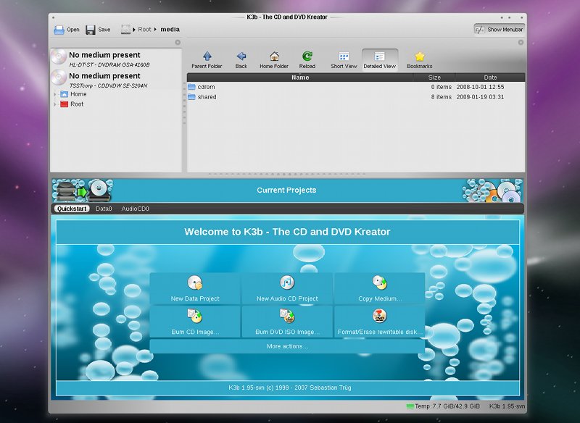Switch to the Data0 project tab
The width and height of the screenshot is (580, 423).
[x=104, y=209]
